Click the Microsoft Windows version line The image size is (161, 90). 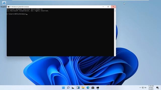[x=25, y=9]
